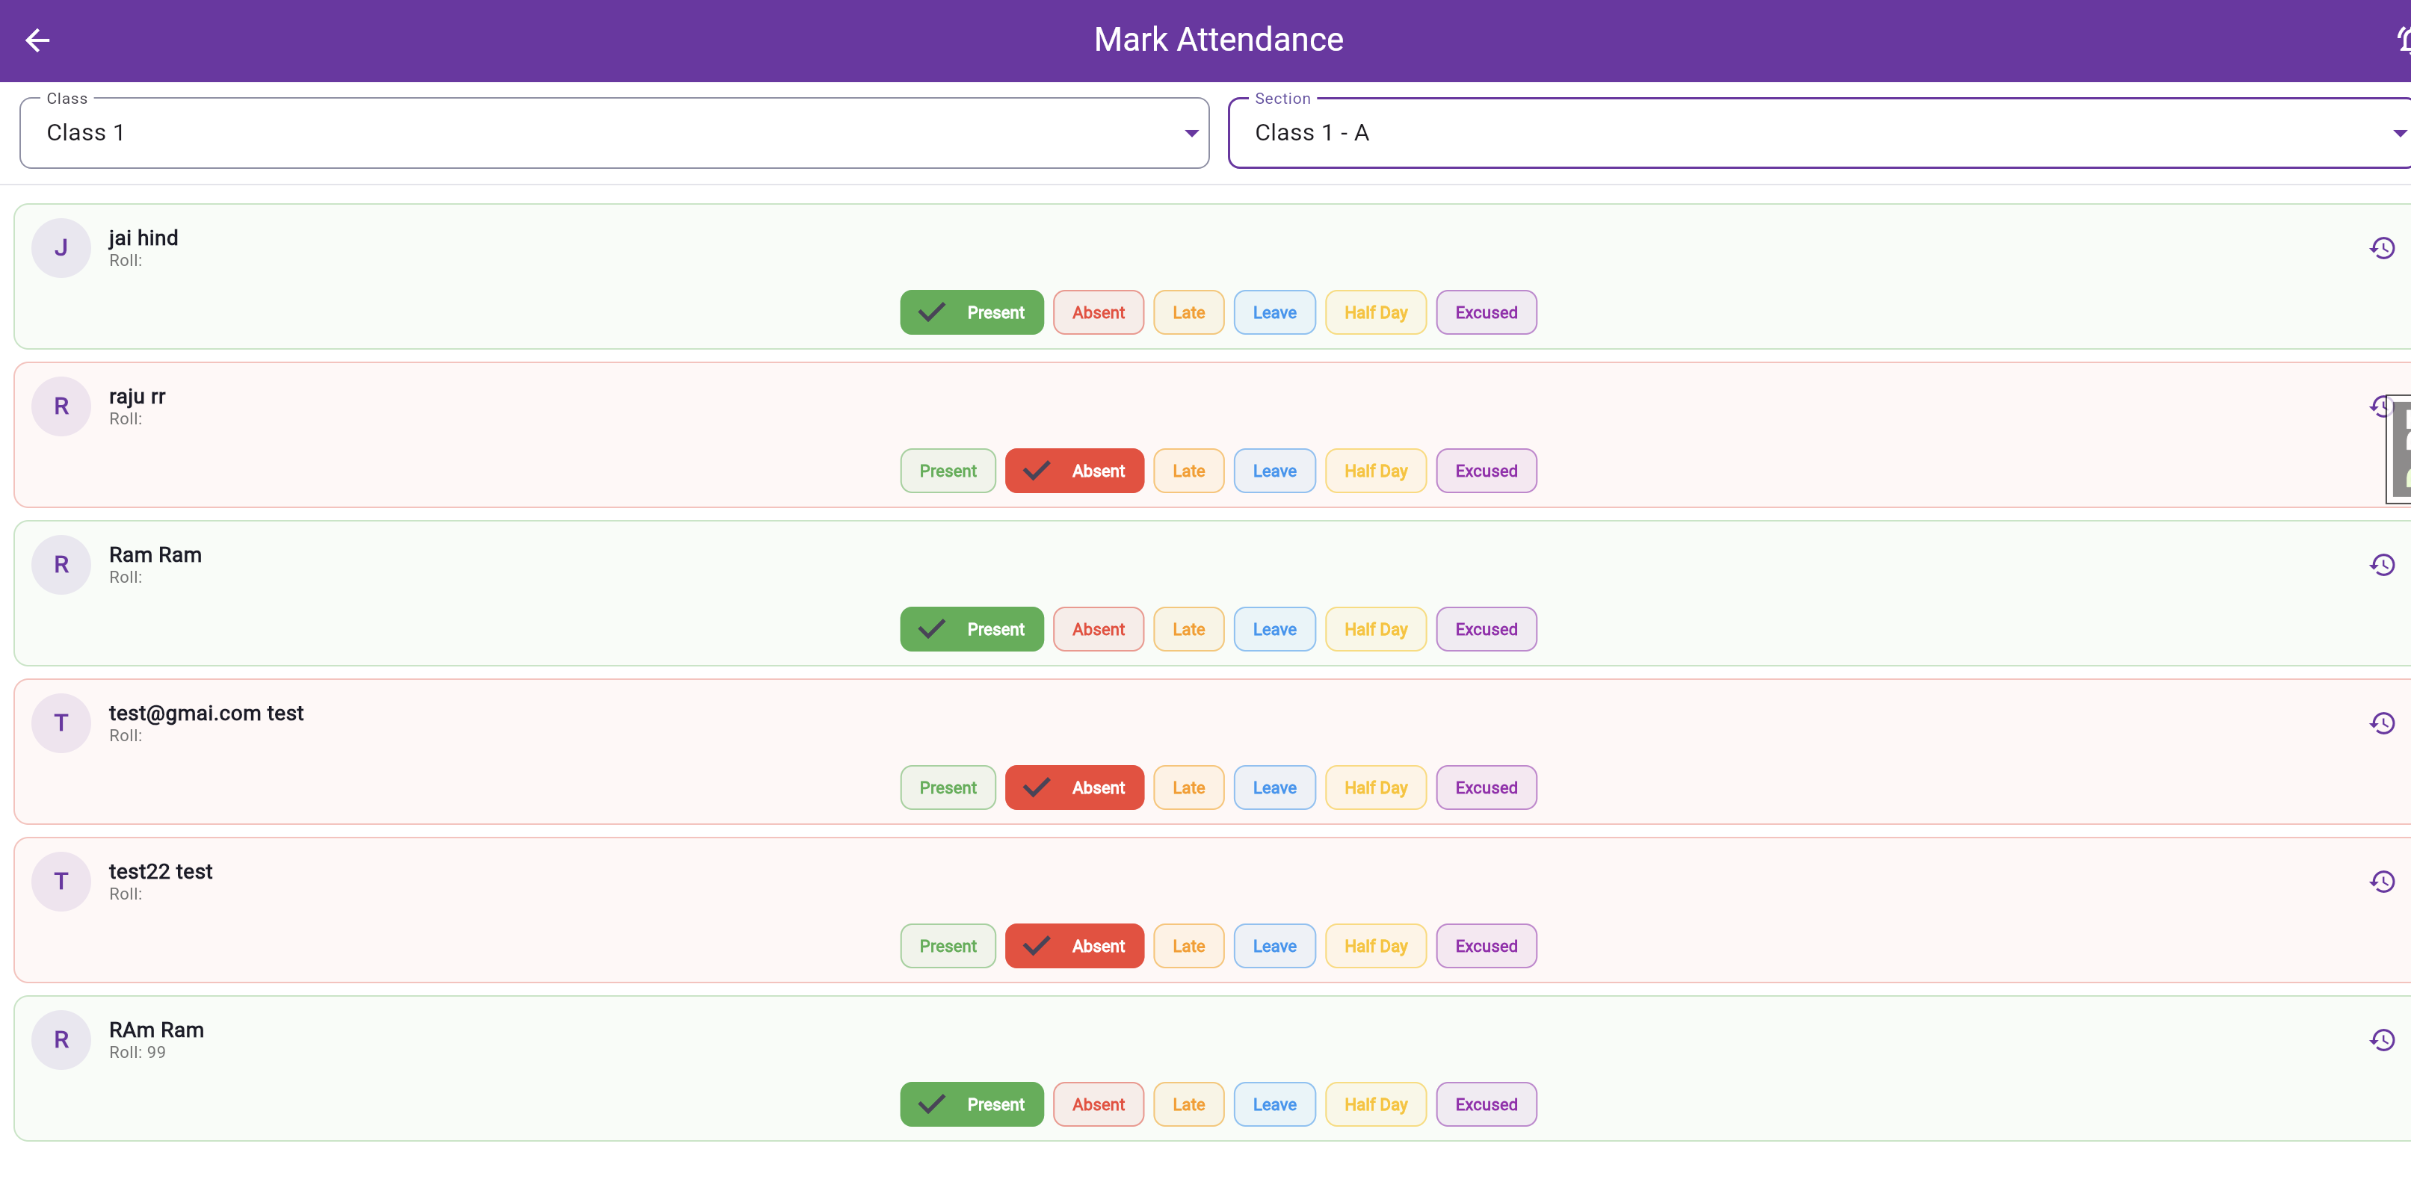This screenshot has height=1182, width=2411.
Task: Click the R avatar of raju rr
Action: (x=61, y=406)
